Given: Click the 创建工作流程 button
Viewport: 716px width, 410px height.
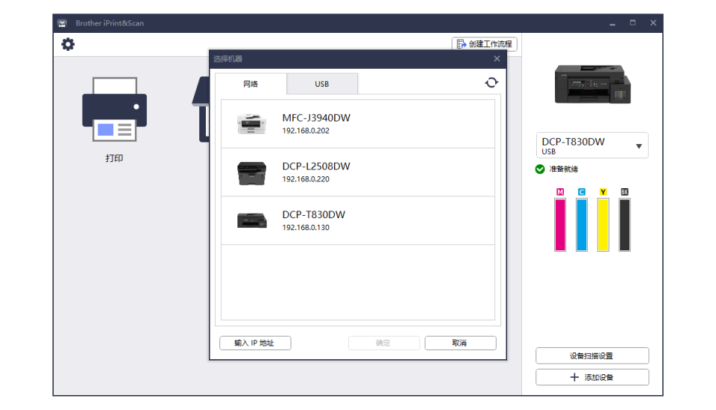Looking at the screenshot, I should (485, 44).
